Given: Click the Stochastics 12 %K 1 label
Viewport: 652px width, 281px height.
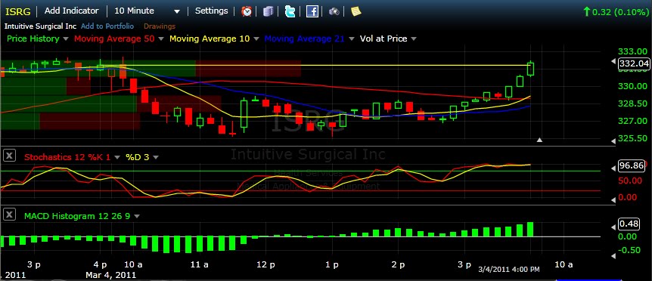Looking at the screenshot, I should 67,157.
